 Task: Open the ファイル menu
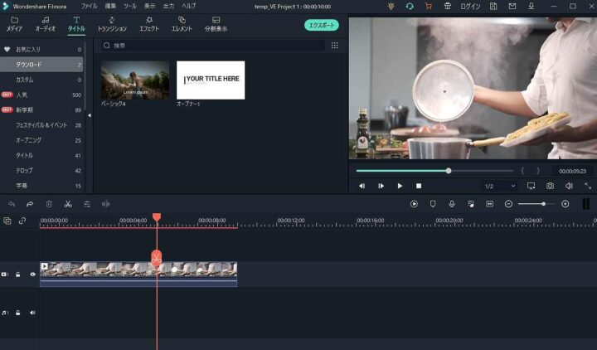(x=89, y=6)
